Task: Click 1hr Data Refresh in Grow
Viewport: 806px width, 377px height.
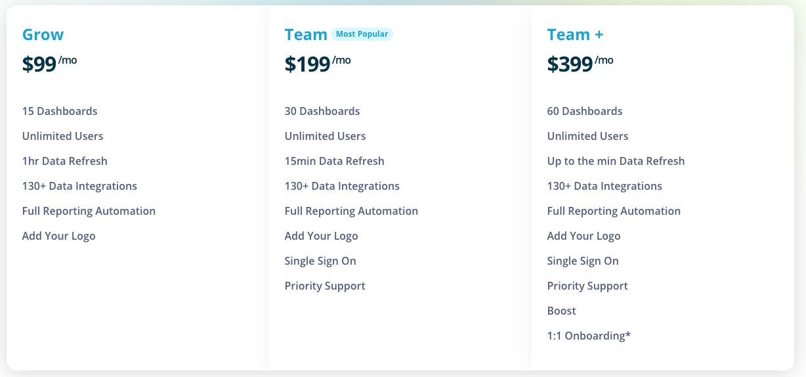Action: pyautogui.click(x=64, y=161)
